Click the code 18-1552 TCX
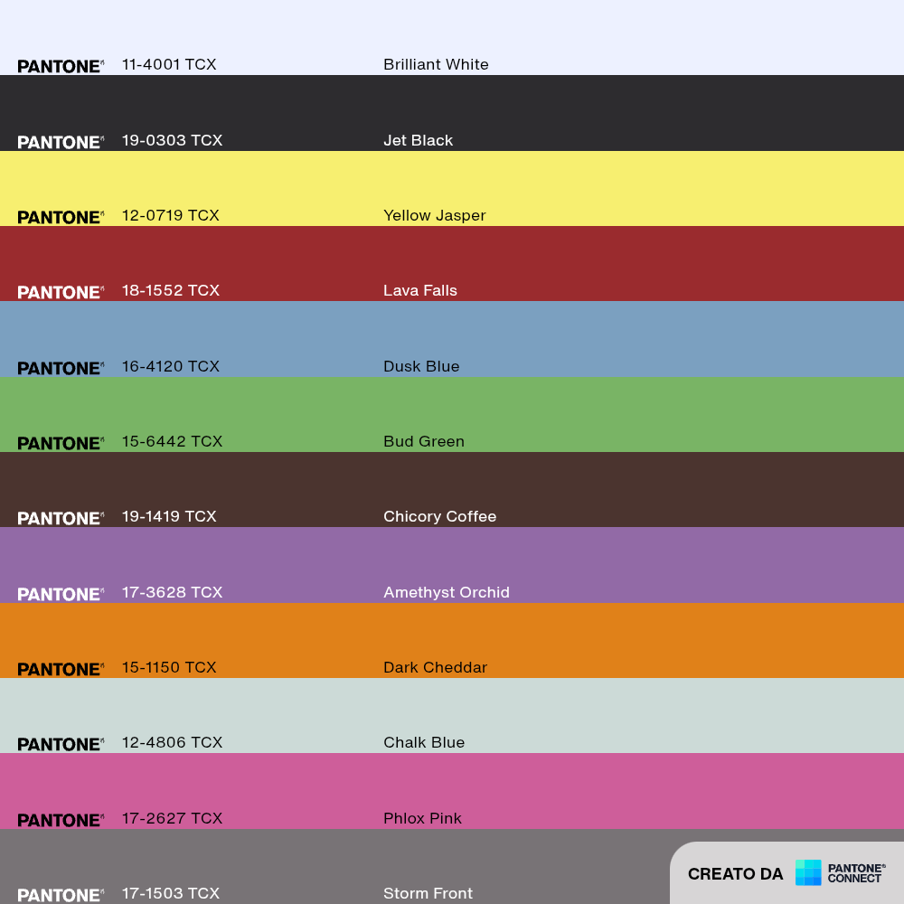The height and width of the screenshot is (904, 904). coord(171,290)
